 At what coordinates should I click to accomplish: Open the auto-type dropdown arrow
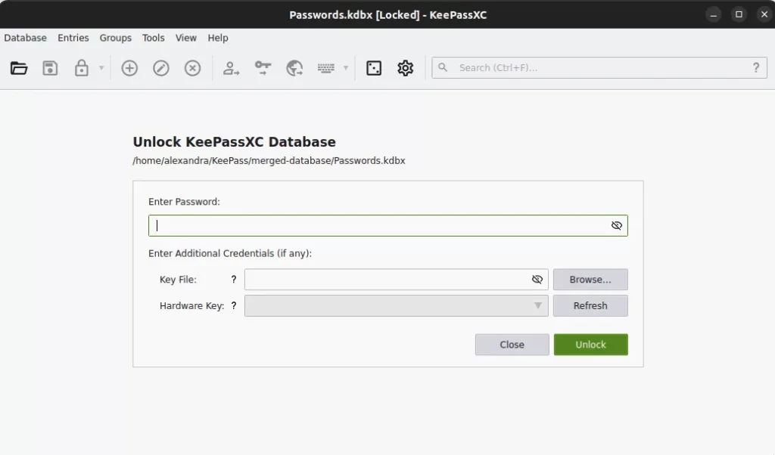tap(347, 69)
